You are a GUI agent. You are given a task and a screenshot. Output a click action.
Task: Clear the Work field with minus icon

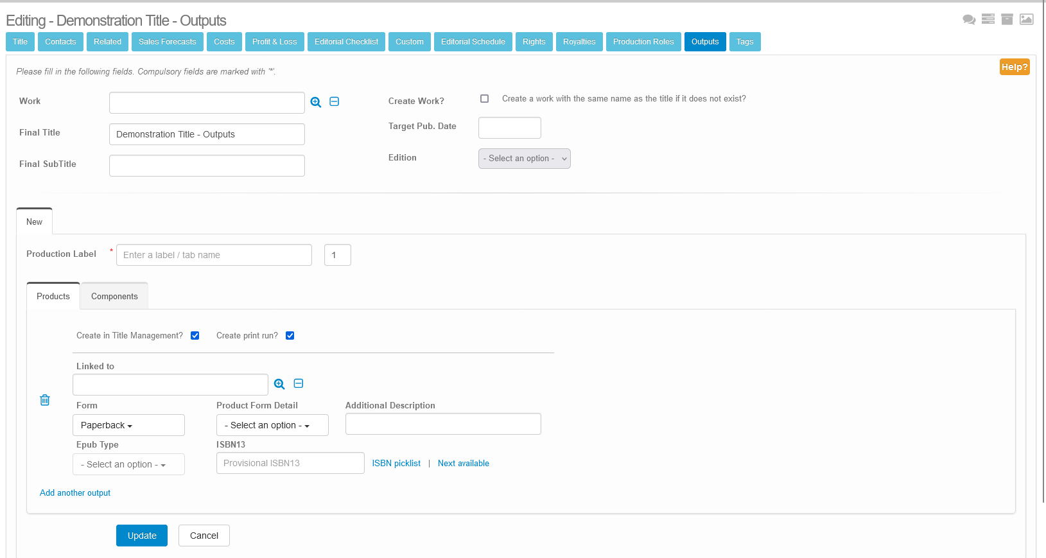click(x=335, y=101)
